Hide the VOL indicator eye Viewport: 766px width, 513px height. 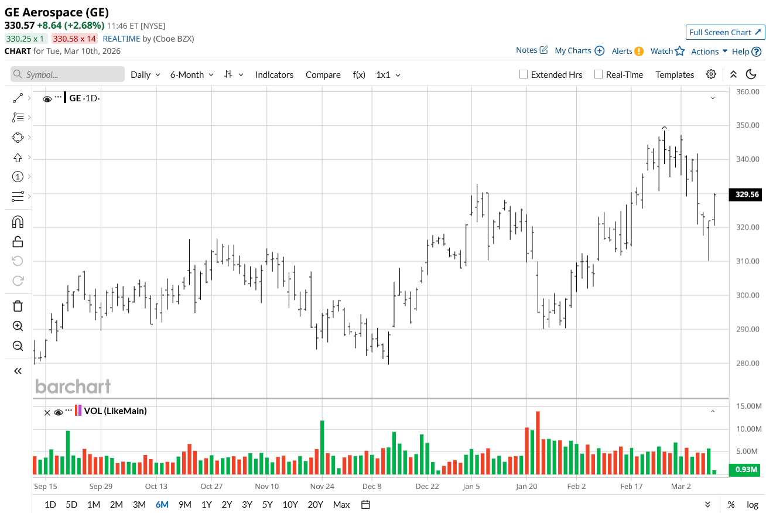tap(58, 412)
